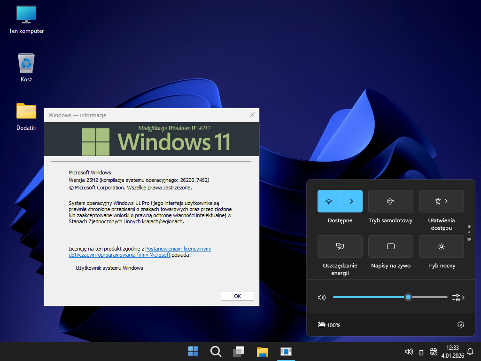This screenshot has width=481, height=361.
Task: Click the notification bell in system tray
Action: 470,352
